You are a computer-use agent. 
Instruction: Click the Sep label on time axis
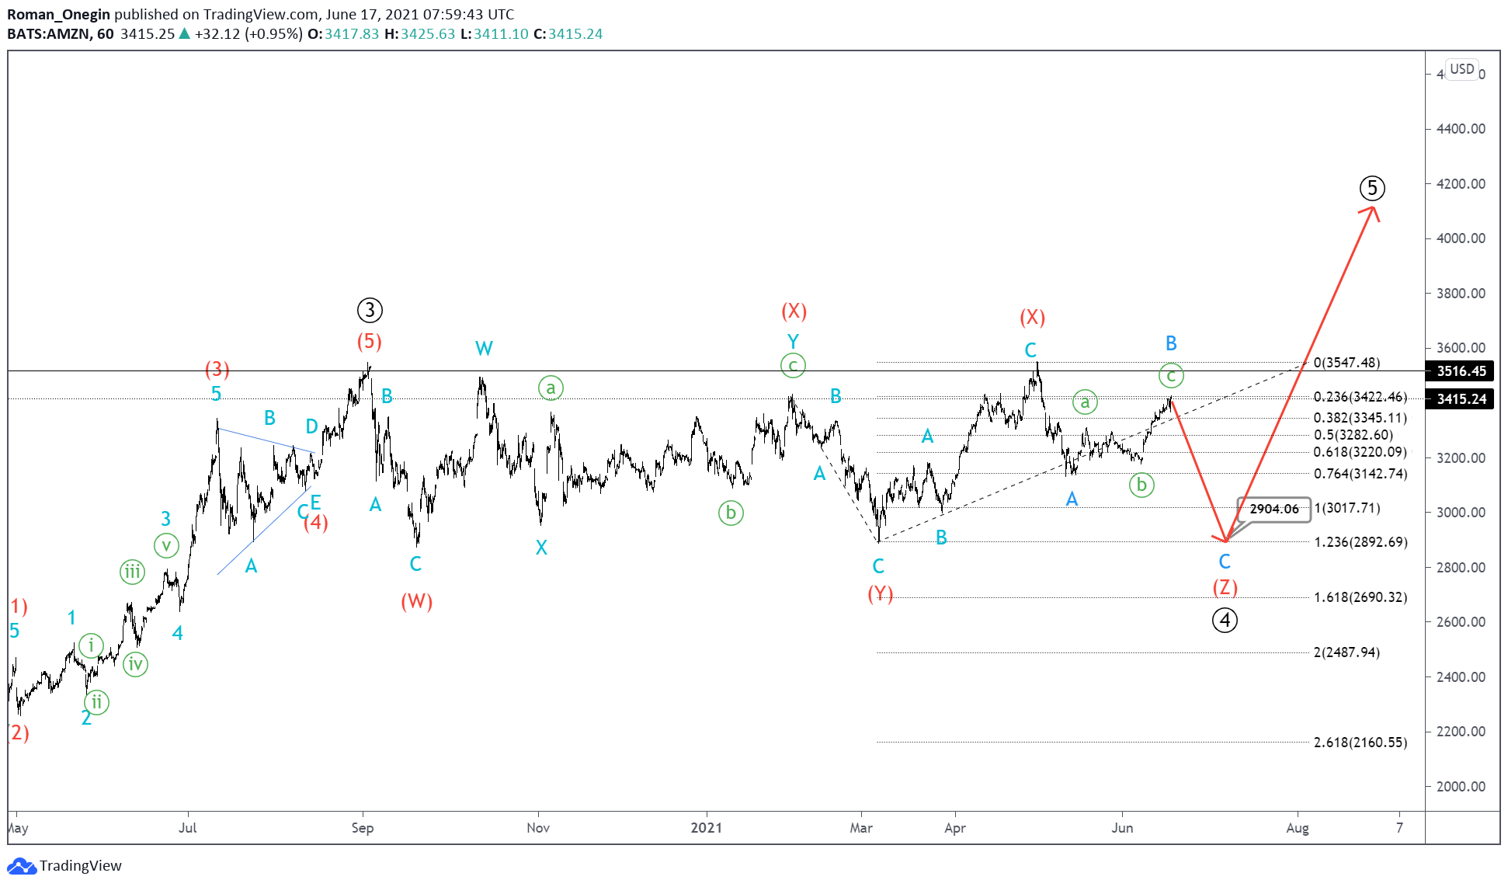click(362, 828)
